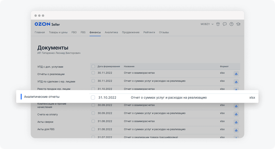Click the OZON Seller logo
This screenshot has height=149, width=275.
point(47,24)
